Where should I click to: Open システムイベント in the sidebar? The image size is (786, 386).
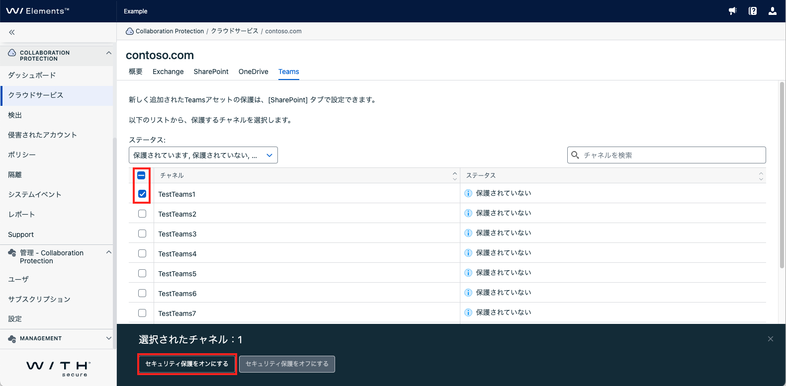(57, 195)
